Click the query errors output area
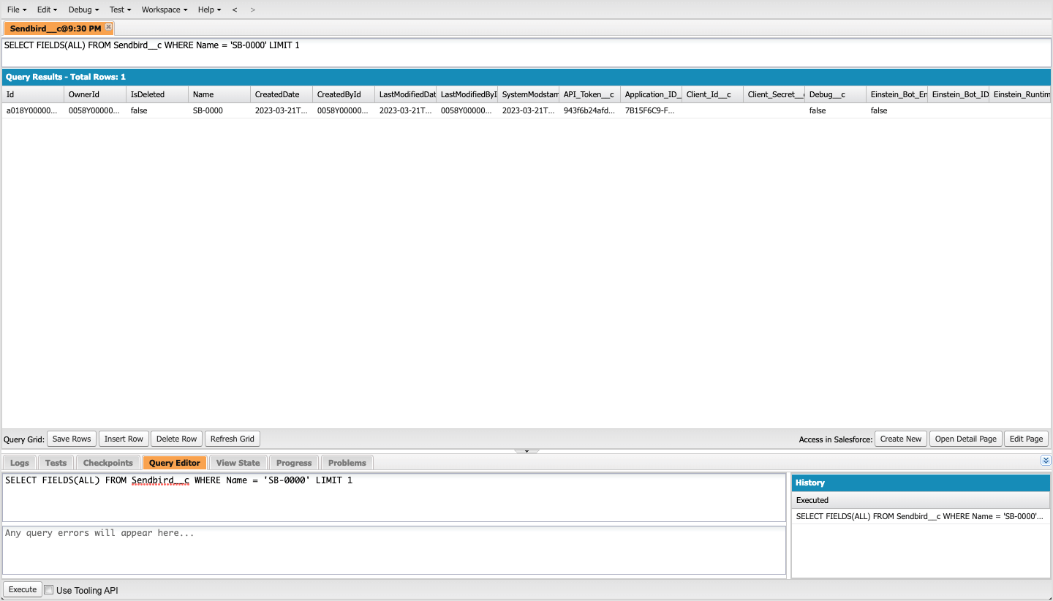This screenshot has height=601, width=1053. coord(394,551)
